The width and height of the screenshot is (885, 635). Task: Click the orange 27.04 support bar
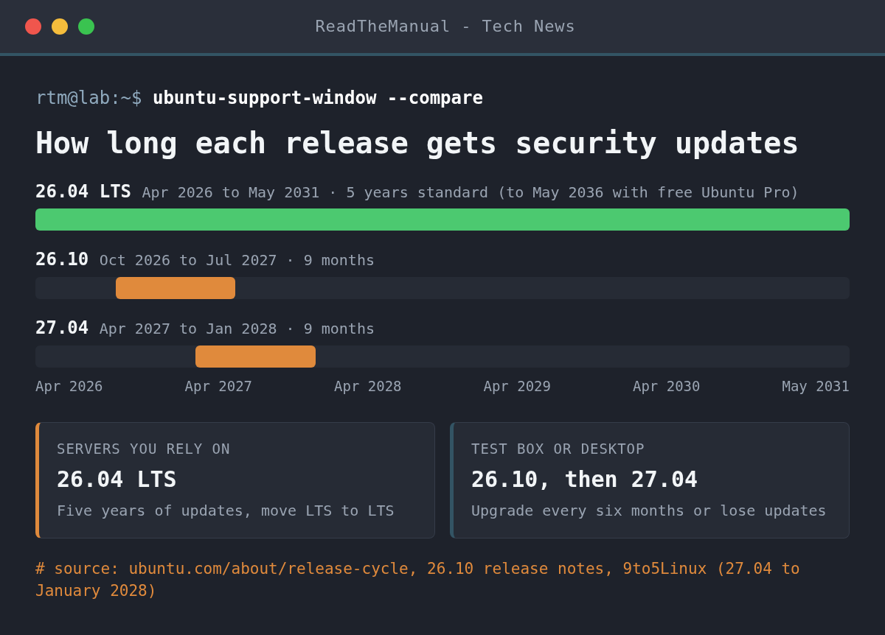(x=255, y=357)
